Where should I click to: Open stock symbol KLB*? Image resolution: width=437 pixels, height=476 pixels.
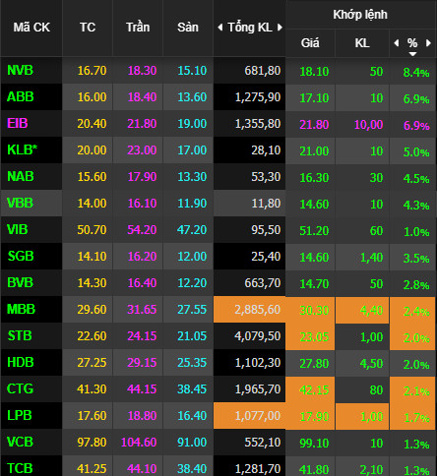coord(23,149)
